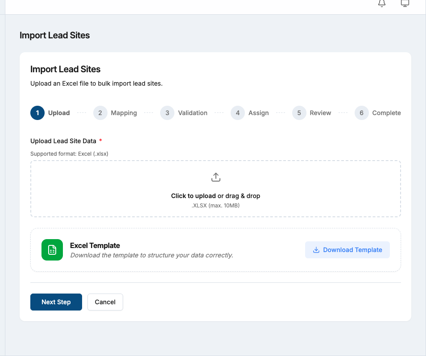Click the numbered circle for step 4 Assign
The height and width of the screenshot is (356, 426).
tap(238, 113)
